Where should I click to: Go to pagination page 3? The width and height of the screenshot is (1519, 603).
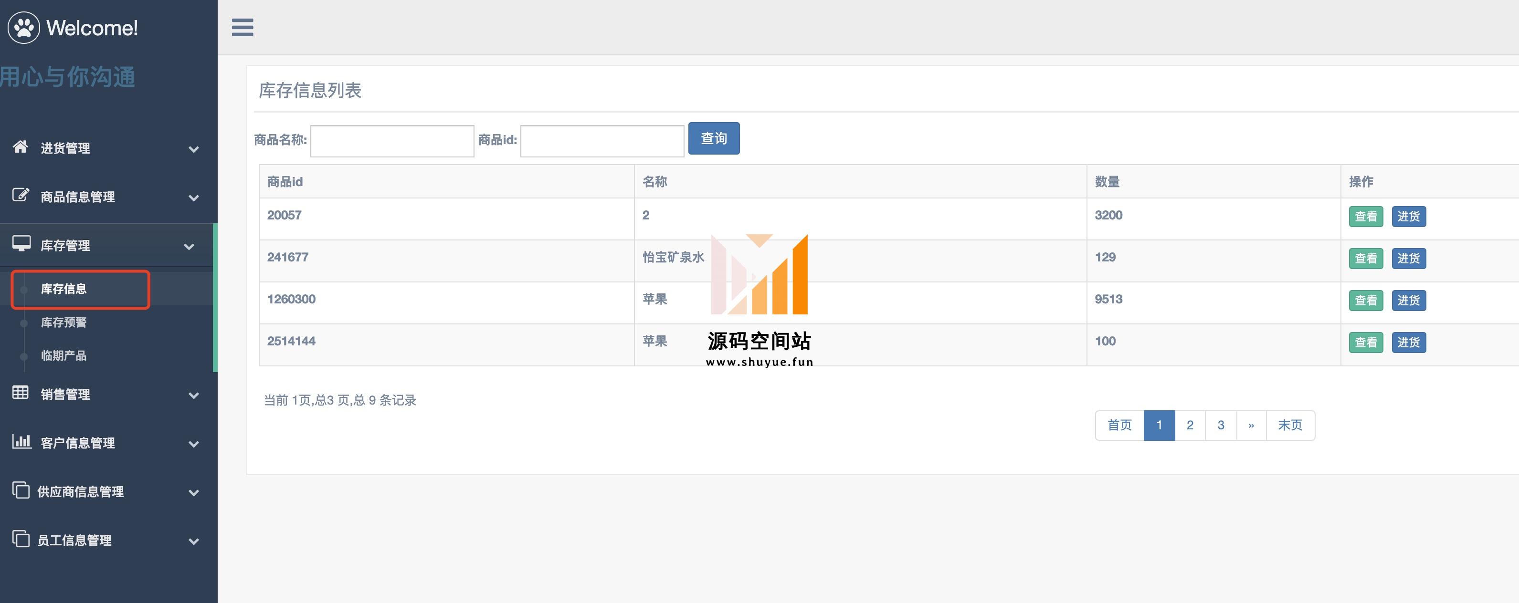pyautogui.click(x=1221, y=425)
